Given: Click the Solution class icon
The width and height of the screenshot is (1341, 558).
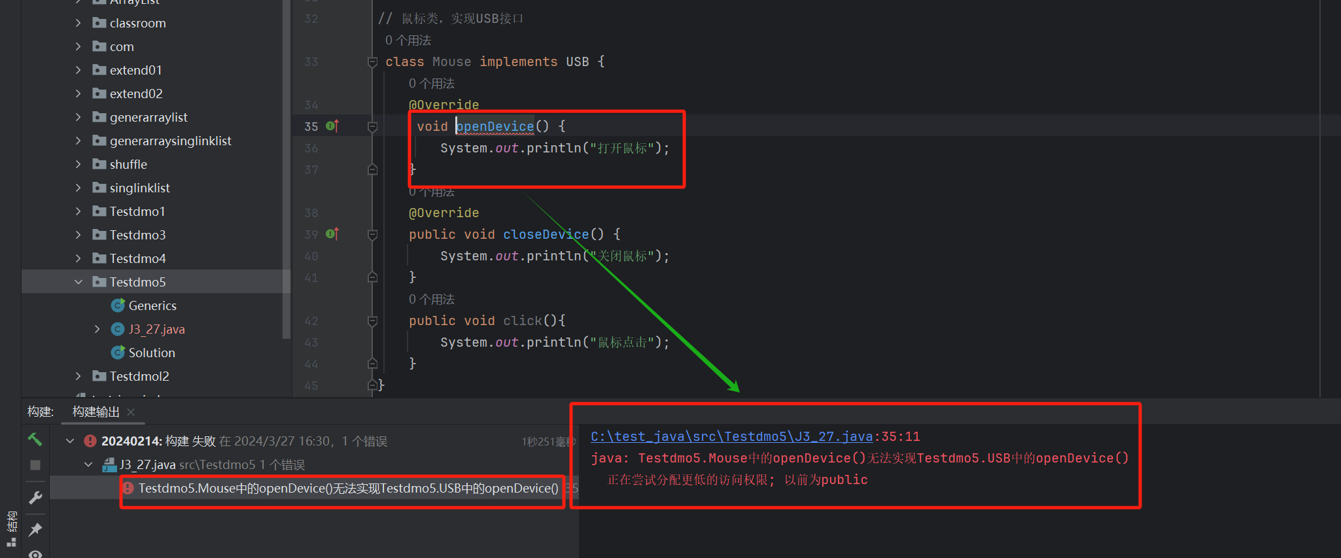Looking at the screenshot, I should click(x=118, y=352).
